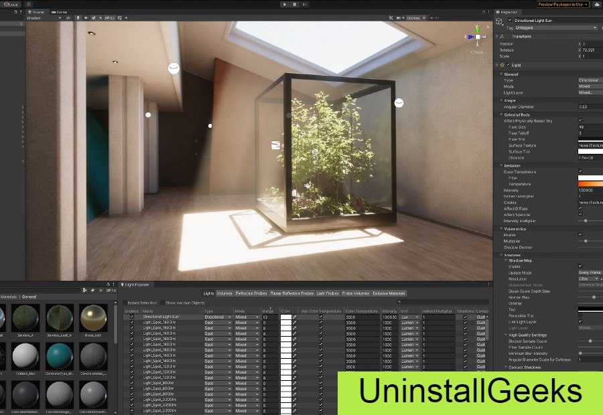Click the Project favorite star icon
The height and width of the screenshot is (415, 603).
pos(101,290)
